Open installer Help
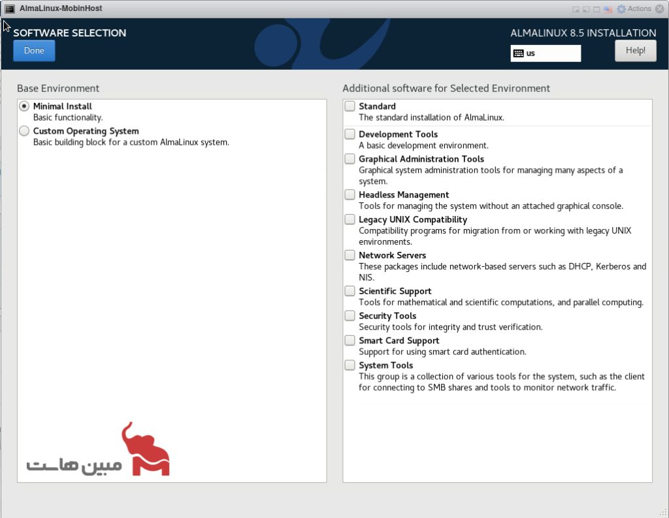The height and width of the screenshot is (518, 669). pos(635,51)
